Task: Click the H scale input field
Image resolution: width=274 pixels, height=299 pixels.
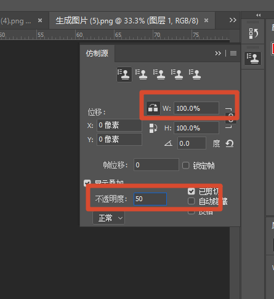Action: point(196,128)
